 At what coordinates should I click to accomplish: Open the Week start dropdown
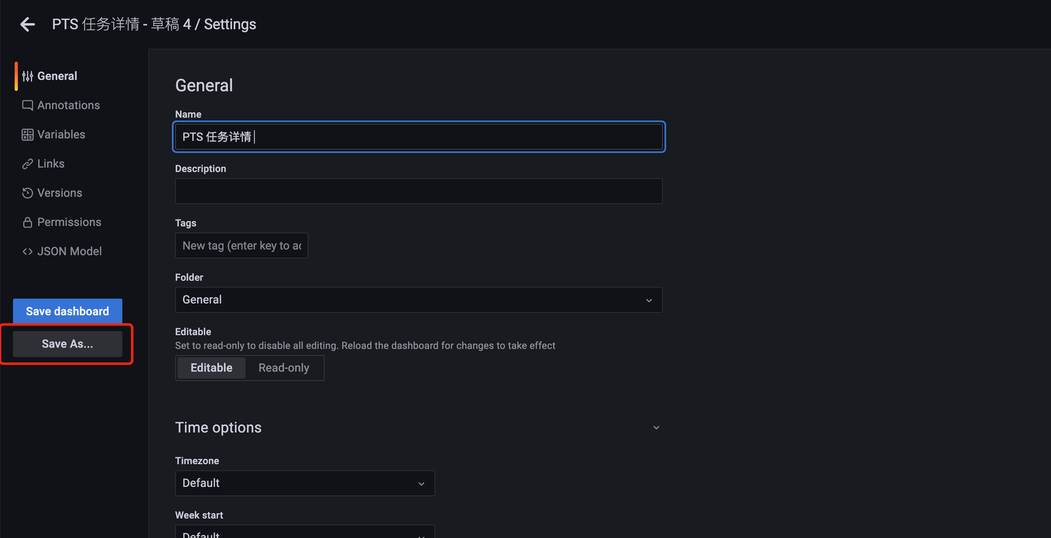(x=305, y=533)
